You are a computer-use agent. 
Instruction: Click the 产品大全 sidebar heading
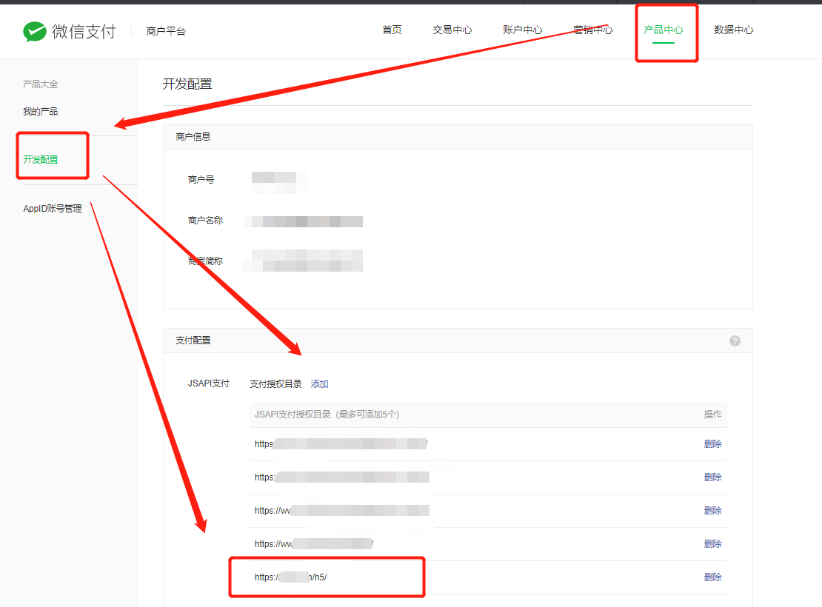click(x=41, y=84)
